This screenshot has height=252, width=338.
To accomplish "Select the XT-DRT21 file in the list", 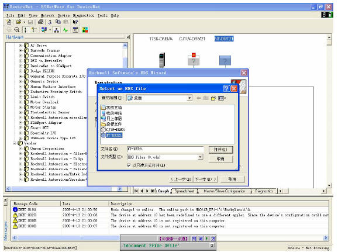I will pyautogui.click(x=112, y=136).
